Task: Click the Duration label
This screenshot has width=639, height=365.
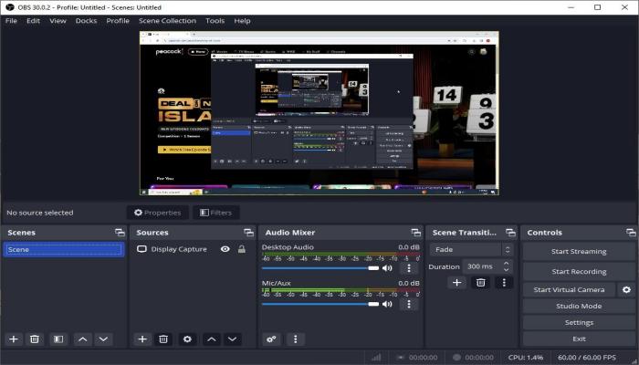Action: (444, 266)
